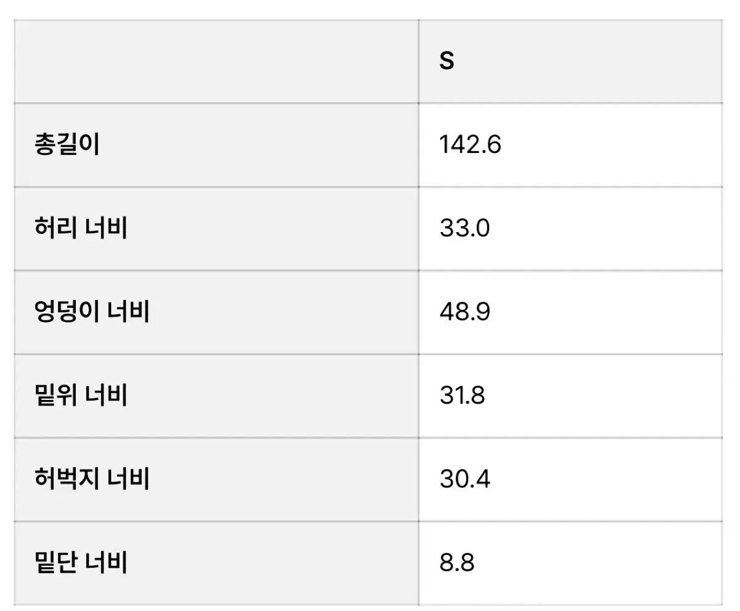Viewport: 740px width, 611px height.
Task: Select the waist width value 33.0
Action: pyautogui.click(x=465, y=228)
